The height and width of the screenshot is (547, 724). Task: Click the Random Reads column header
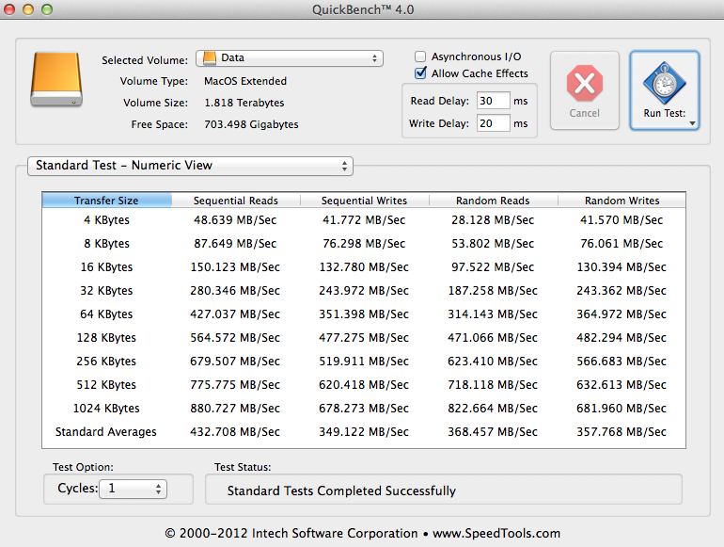493,201
